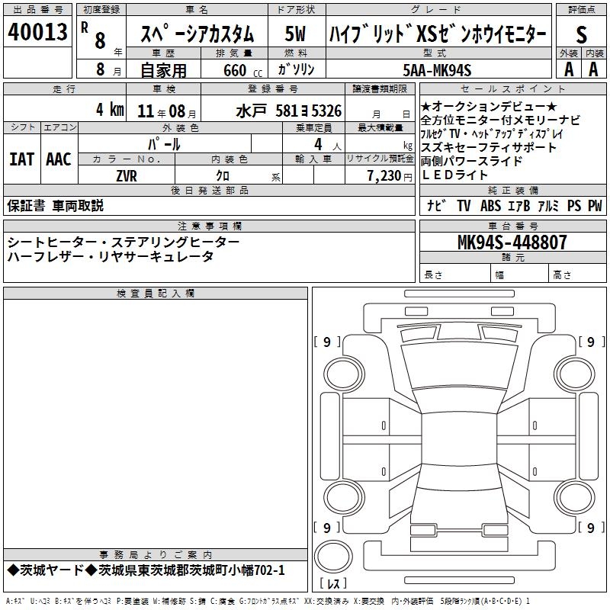
Task: Click the fuel type ガソリン
Action: pos(296,69)
